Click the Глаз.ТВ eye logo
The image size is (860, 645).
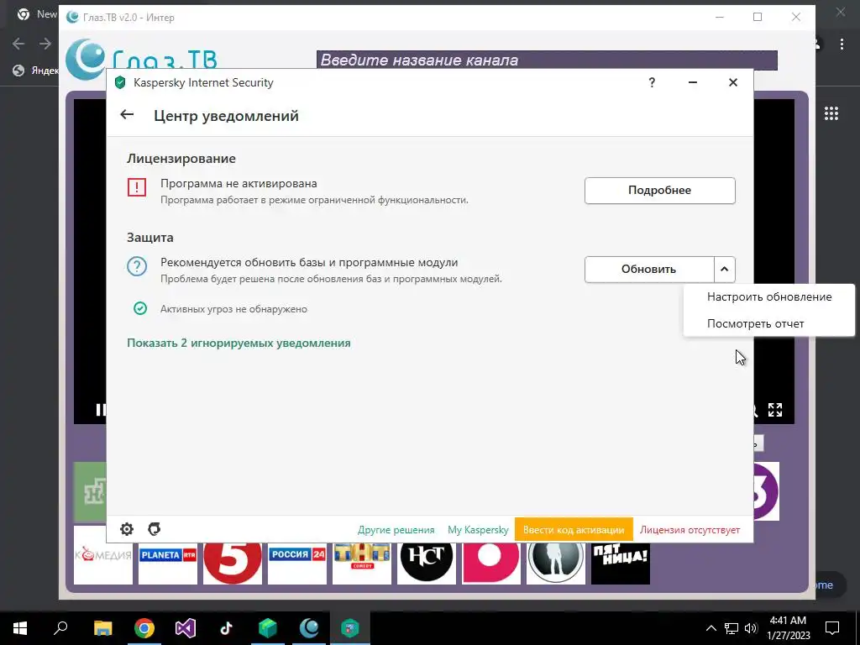[x=86, y=60]
